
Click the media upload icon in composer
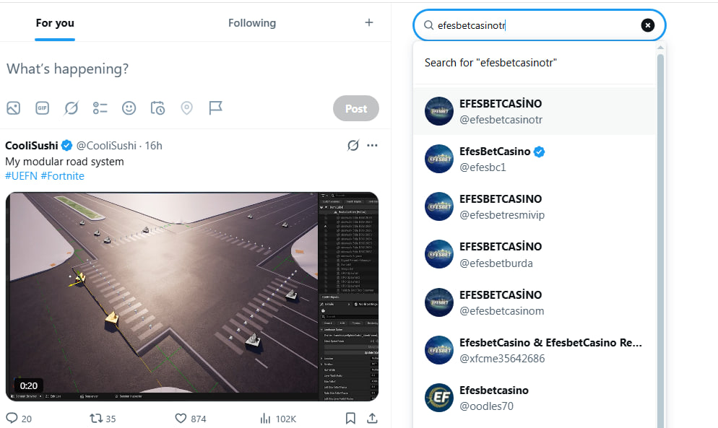pos(13,108)
